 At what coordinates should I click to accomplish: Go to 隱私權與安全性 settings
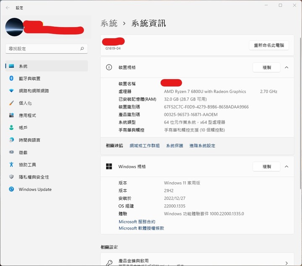click(34, 177)
